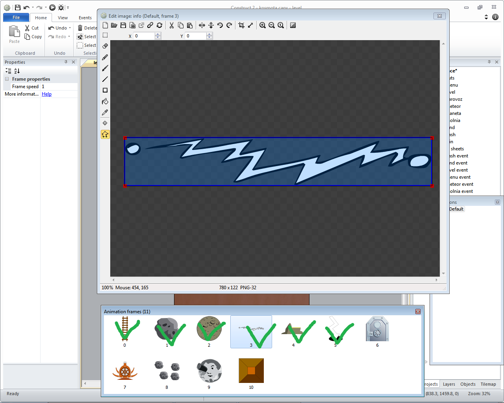504x403 pixels.
Task: Edit the Frame speed value field
Action: tap(59, 87)
